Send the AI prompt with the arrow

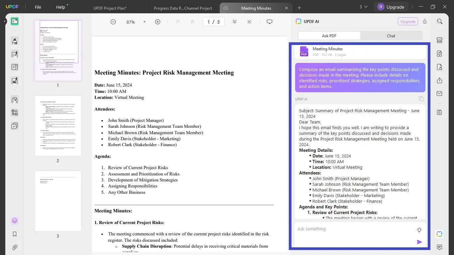tap(419, 242)
